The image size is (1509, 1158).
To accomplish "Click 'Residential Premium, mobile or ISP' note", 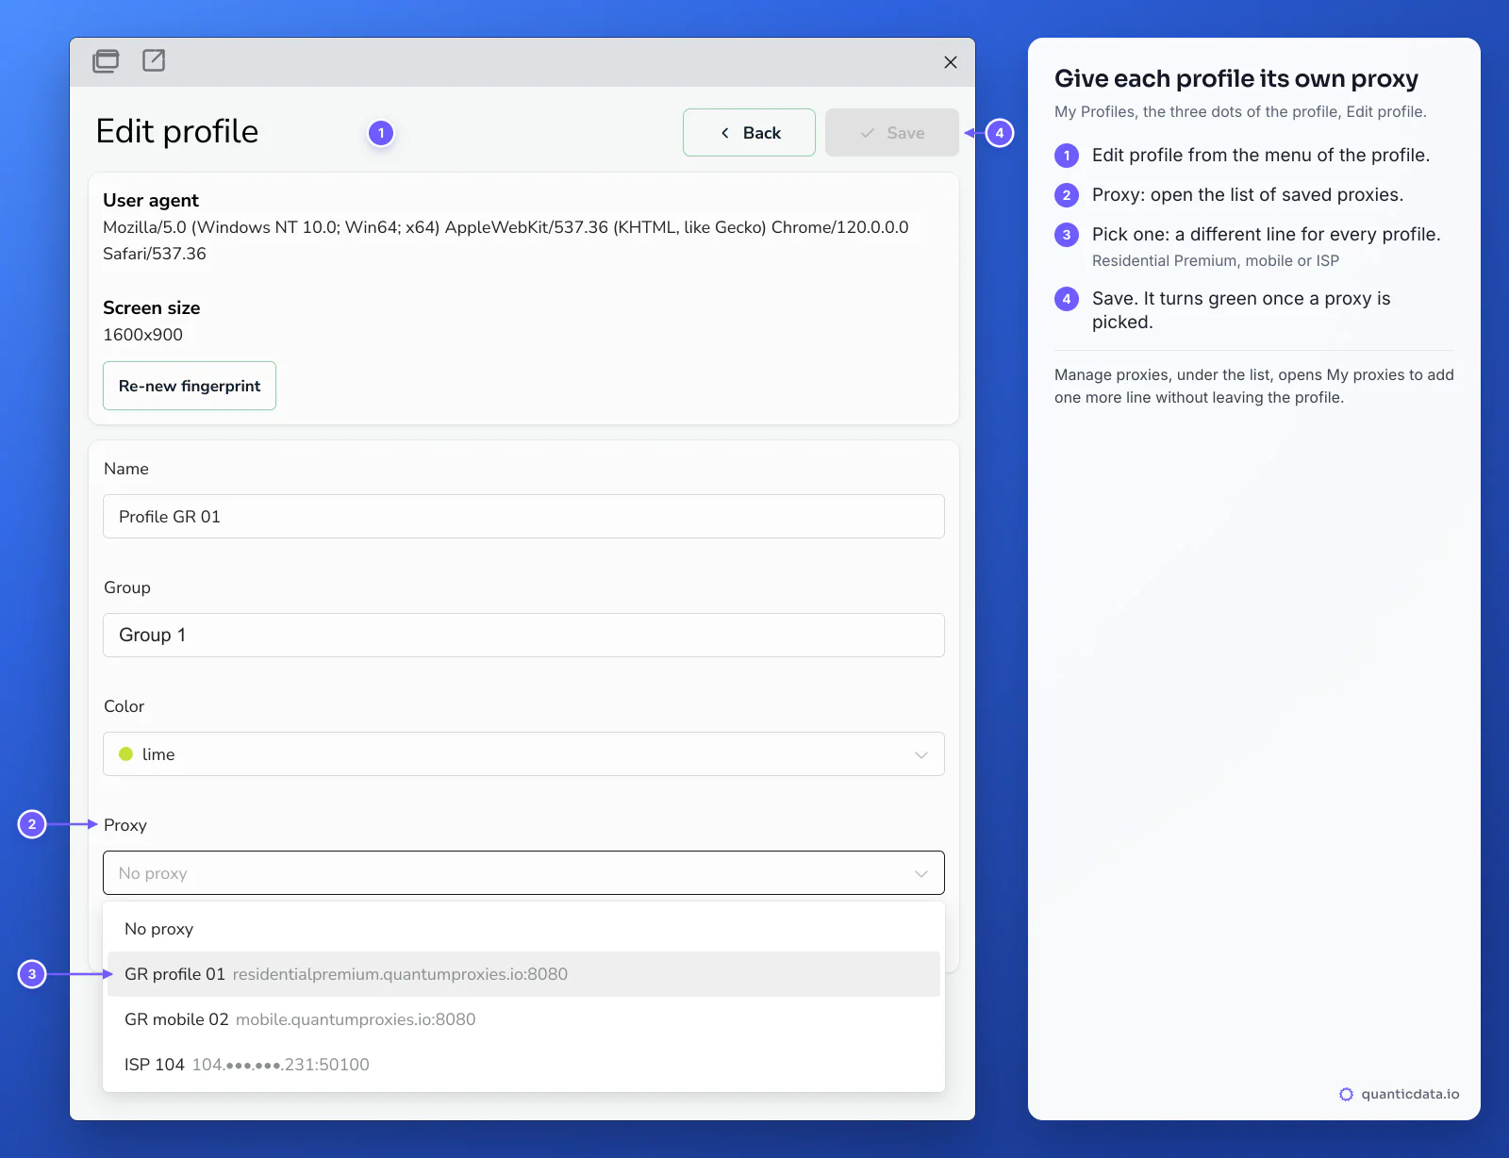I will pos(1216,260).
